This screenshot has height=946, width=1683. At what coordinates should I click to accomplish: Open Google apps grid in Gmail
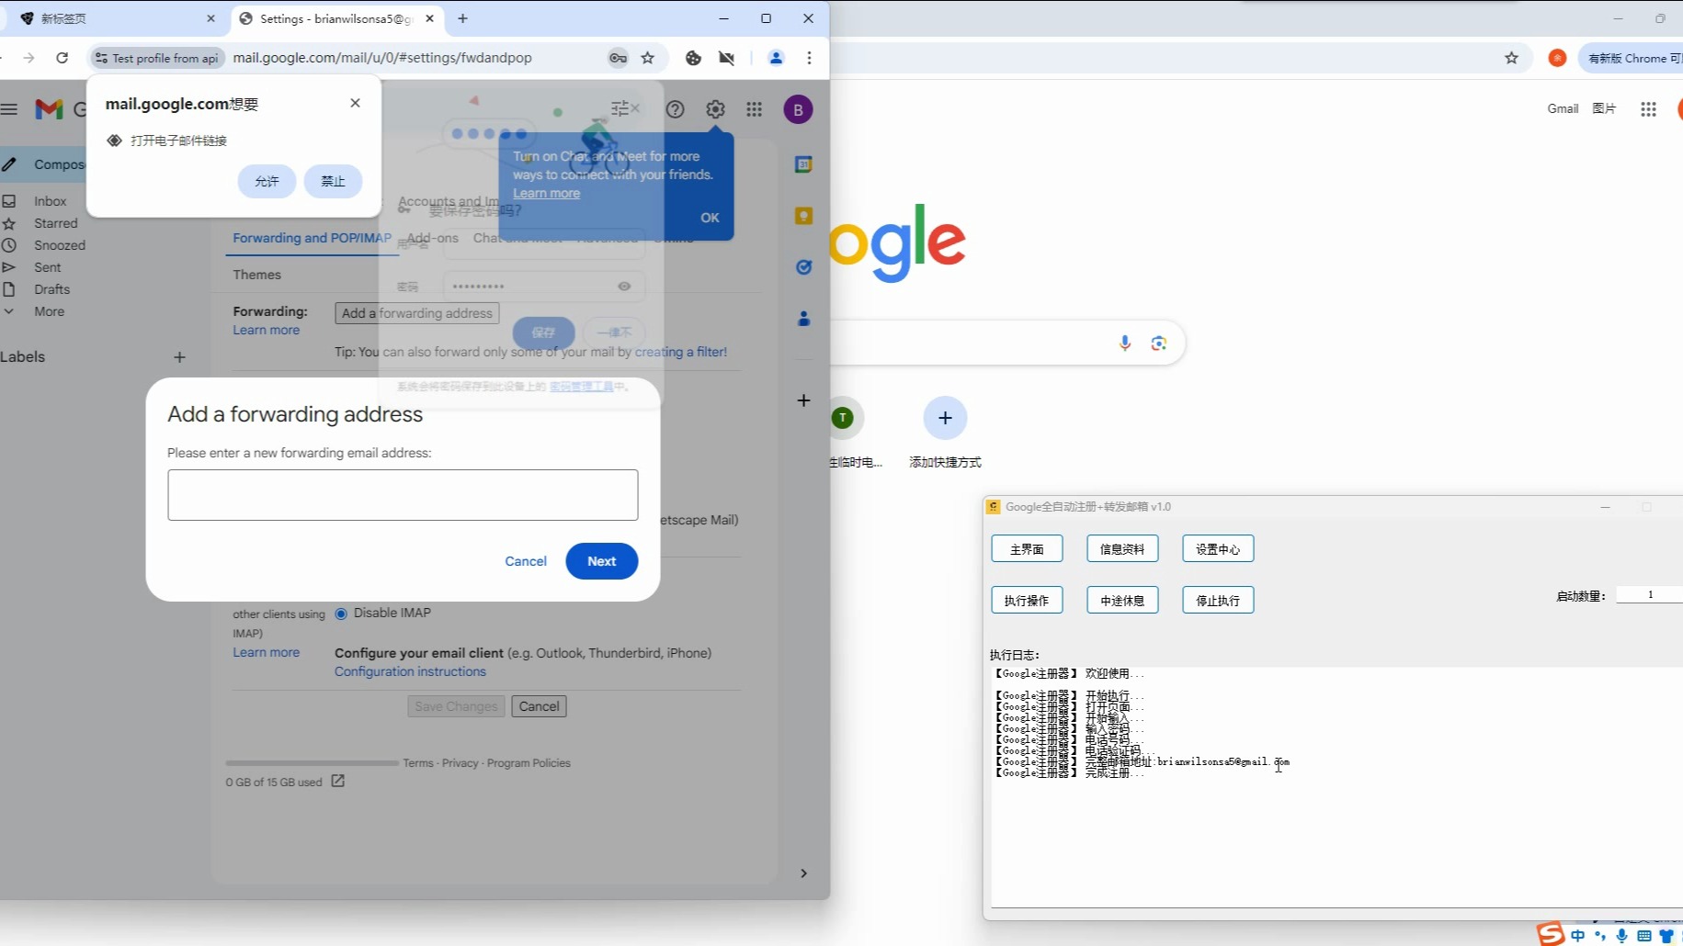755,109
